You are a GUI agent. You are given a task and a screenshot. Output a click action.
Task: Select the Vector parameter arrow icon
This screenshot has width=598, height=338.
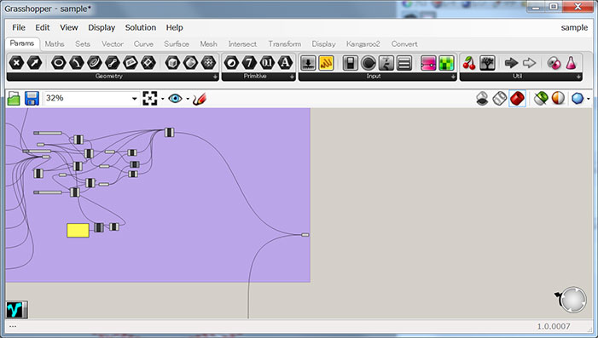pyautogui.click(x=34, y=63)
